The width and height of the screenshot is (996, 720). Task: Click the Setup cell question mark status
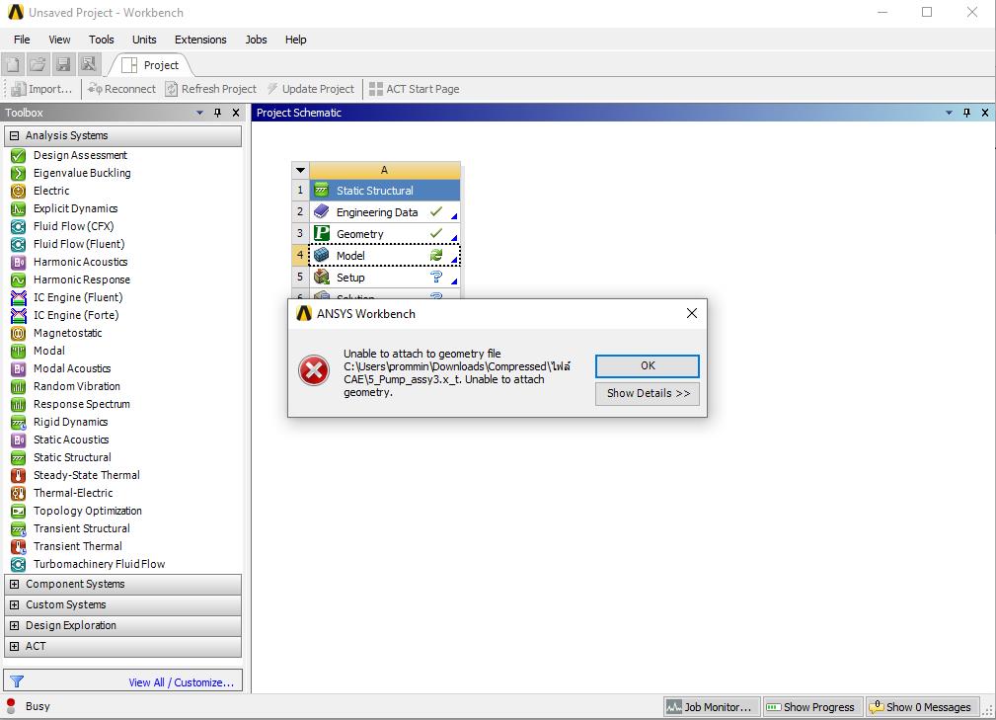(x=436, y=277)
